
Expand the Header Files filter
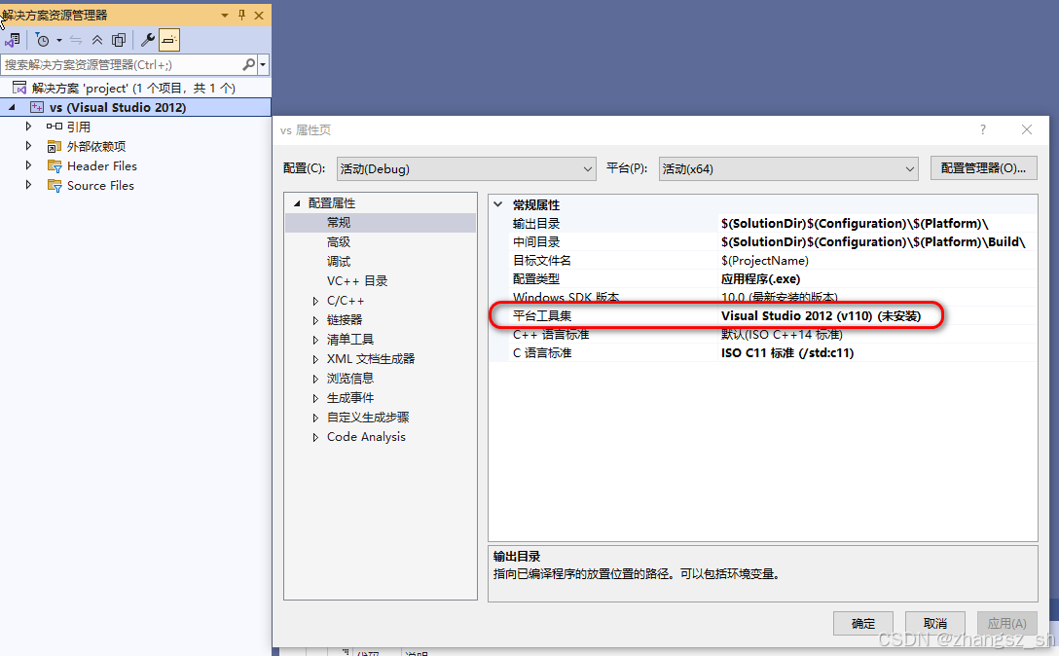pyautogui.click(x=28, y=165)
